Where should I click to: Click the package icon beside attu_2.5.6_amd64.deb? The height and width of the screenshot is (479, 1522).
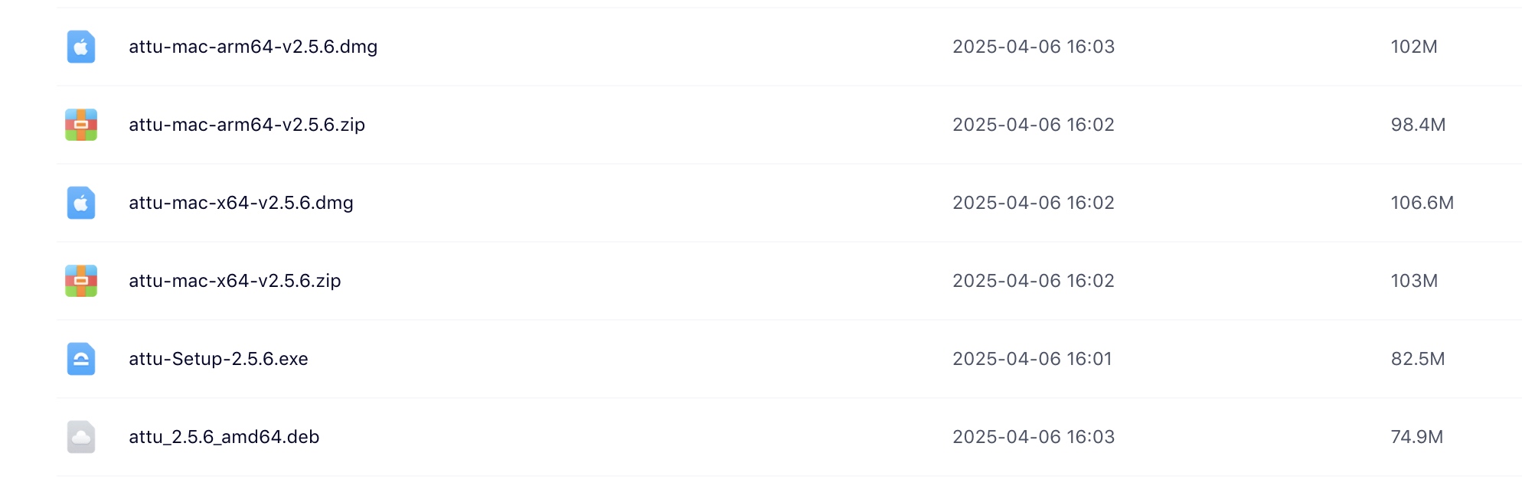80,437
